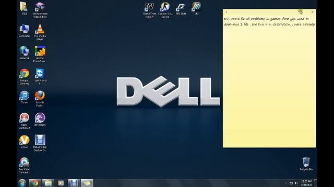Open the TeamViewer desktop shortcut
Image resolution: width=334 pixels, height=187 pixels.
click(40, 76)
